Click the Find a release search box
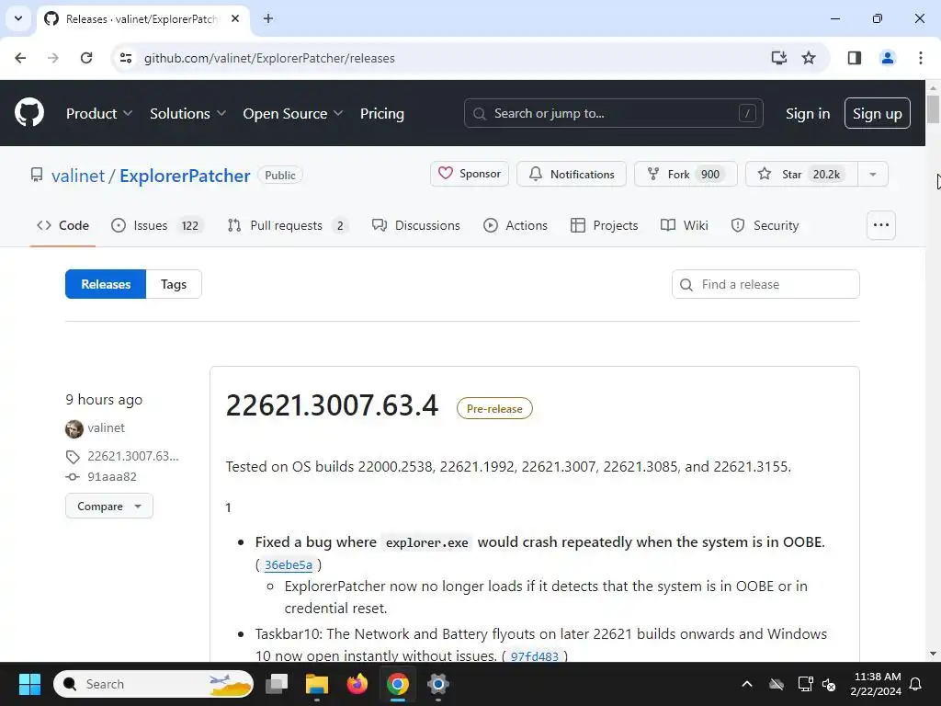This screenshot has width=941, height=706. tap(765, 284)
